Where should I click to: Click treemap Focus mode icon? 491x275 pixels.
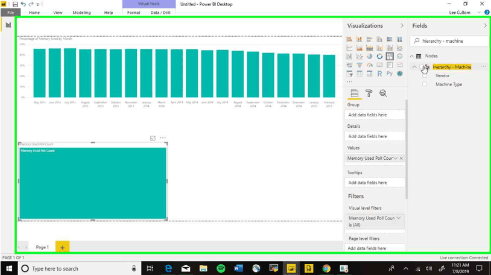point(153,138)
